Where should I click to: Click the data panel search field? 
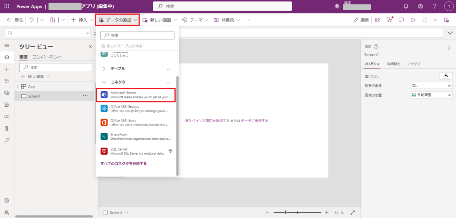click(137, 35)
